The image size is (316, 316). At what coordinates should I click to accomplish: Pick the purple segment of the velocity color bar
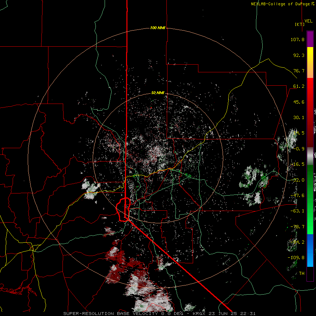[310, 39]
